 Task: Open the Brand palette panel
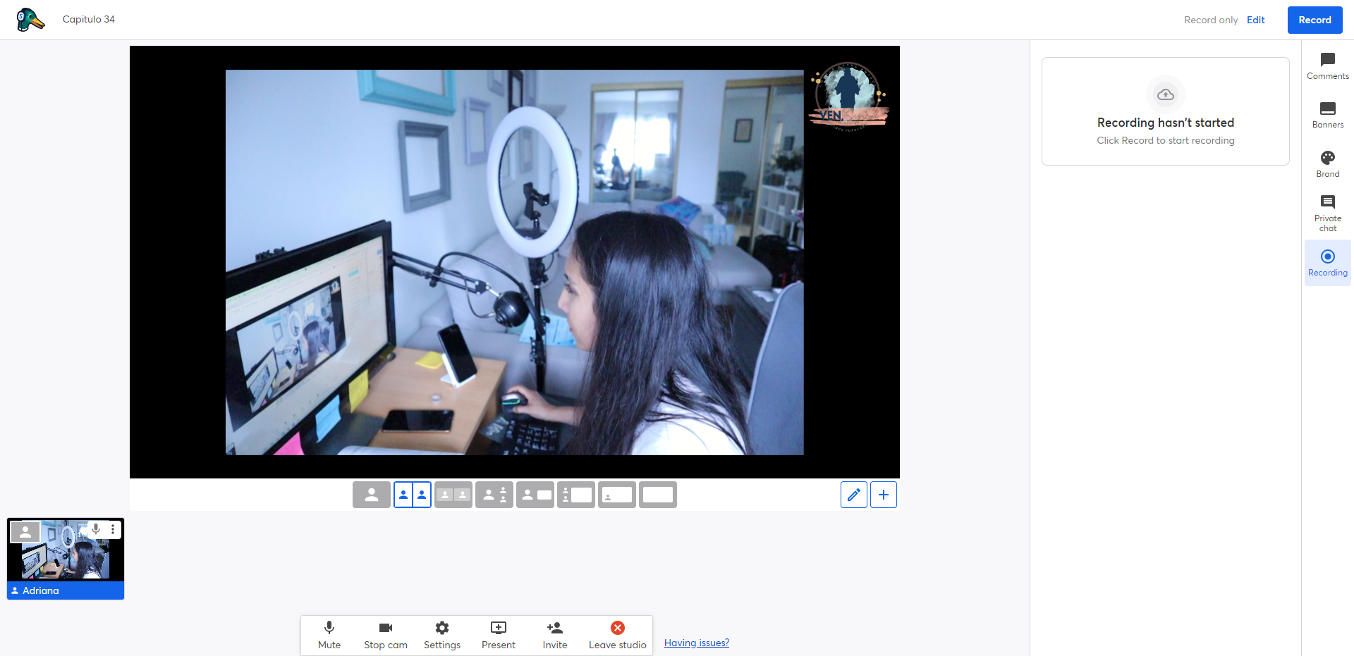[x=1327, y=164]
